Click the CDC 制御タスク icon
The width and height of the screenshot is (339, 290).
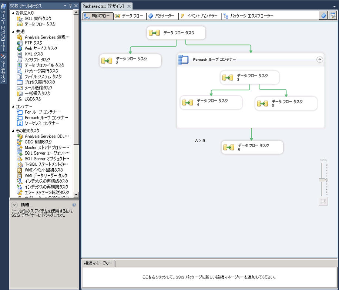coord(20,142)
